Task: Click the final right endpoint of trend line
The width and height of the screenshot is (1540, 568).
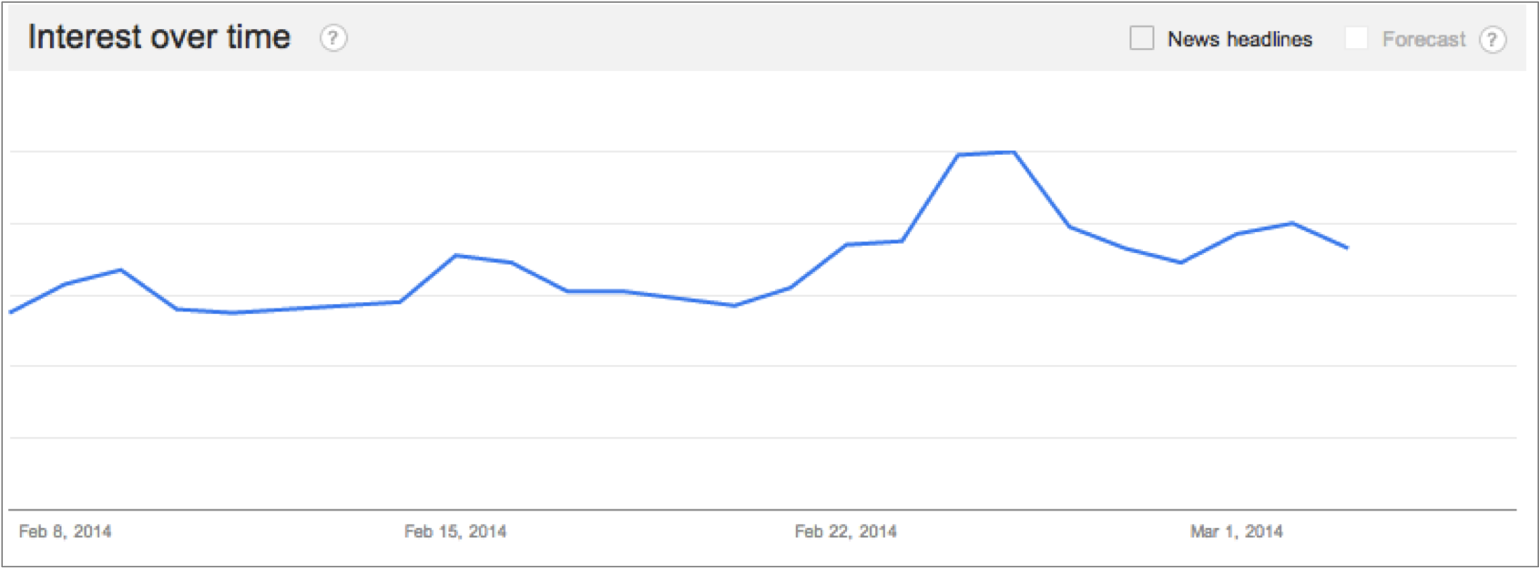Action: click(1347, 248)
